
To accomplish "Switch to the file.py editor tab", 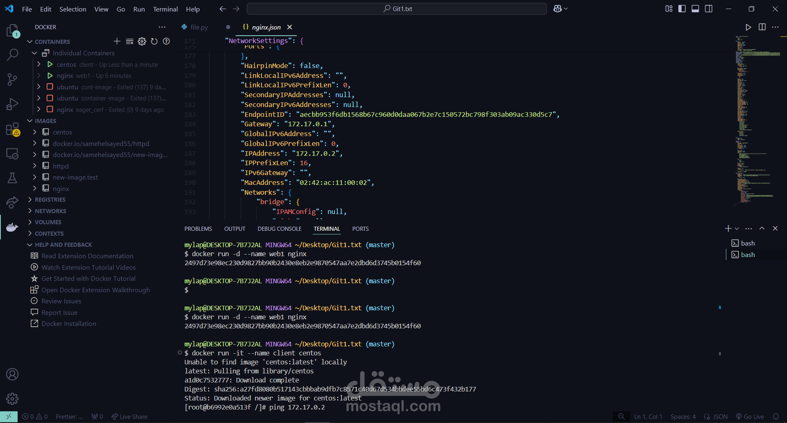I will [x=199, y=27].
